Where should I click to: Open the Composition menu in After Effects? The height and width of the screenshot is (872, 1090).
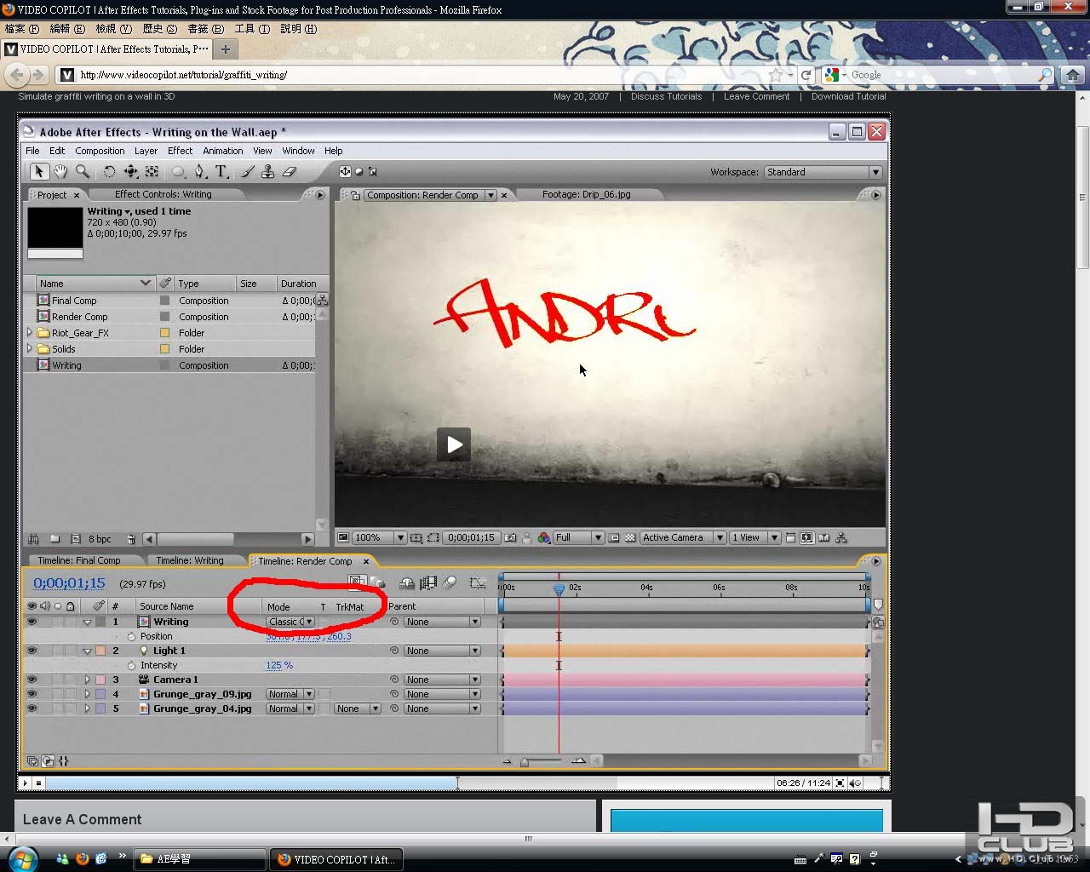click(x=100, y=151)
